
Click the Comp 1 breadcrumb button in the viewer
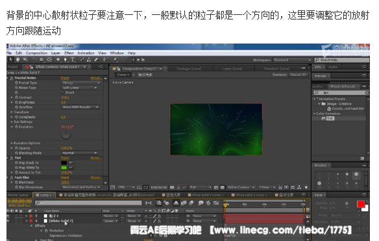123,75
